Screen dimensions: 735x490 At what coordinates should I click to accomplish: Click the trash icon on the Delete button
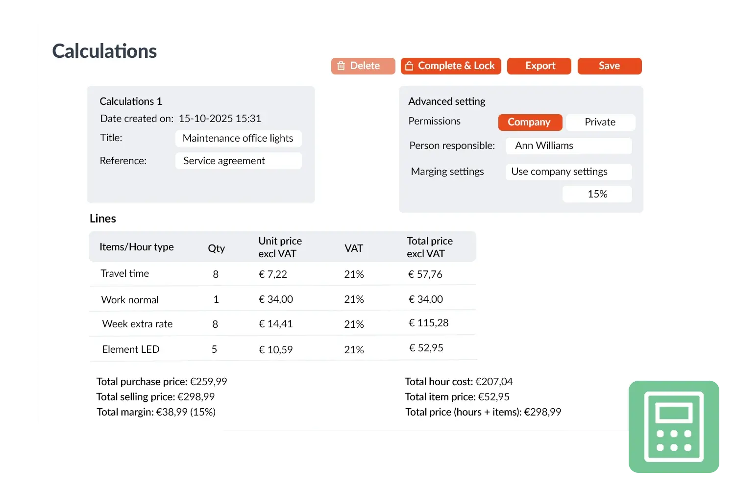[x=342, y=66]
